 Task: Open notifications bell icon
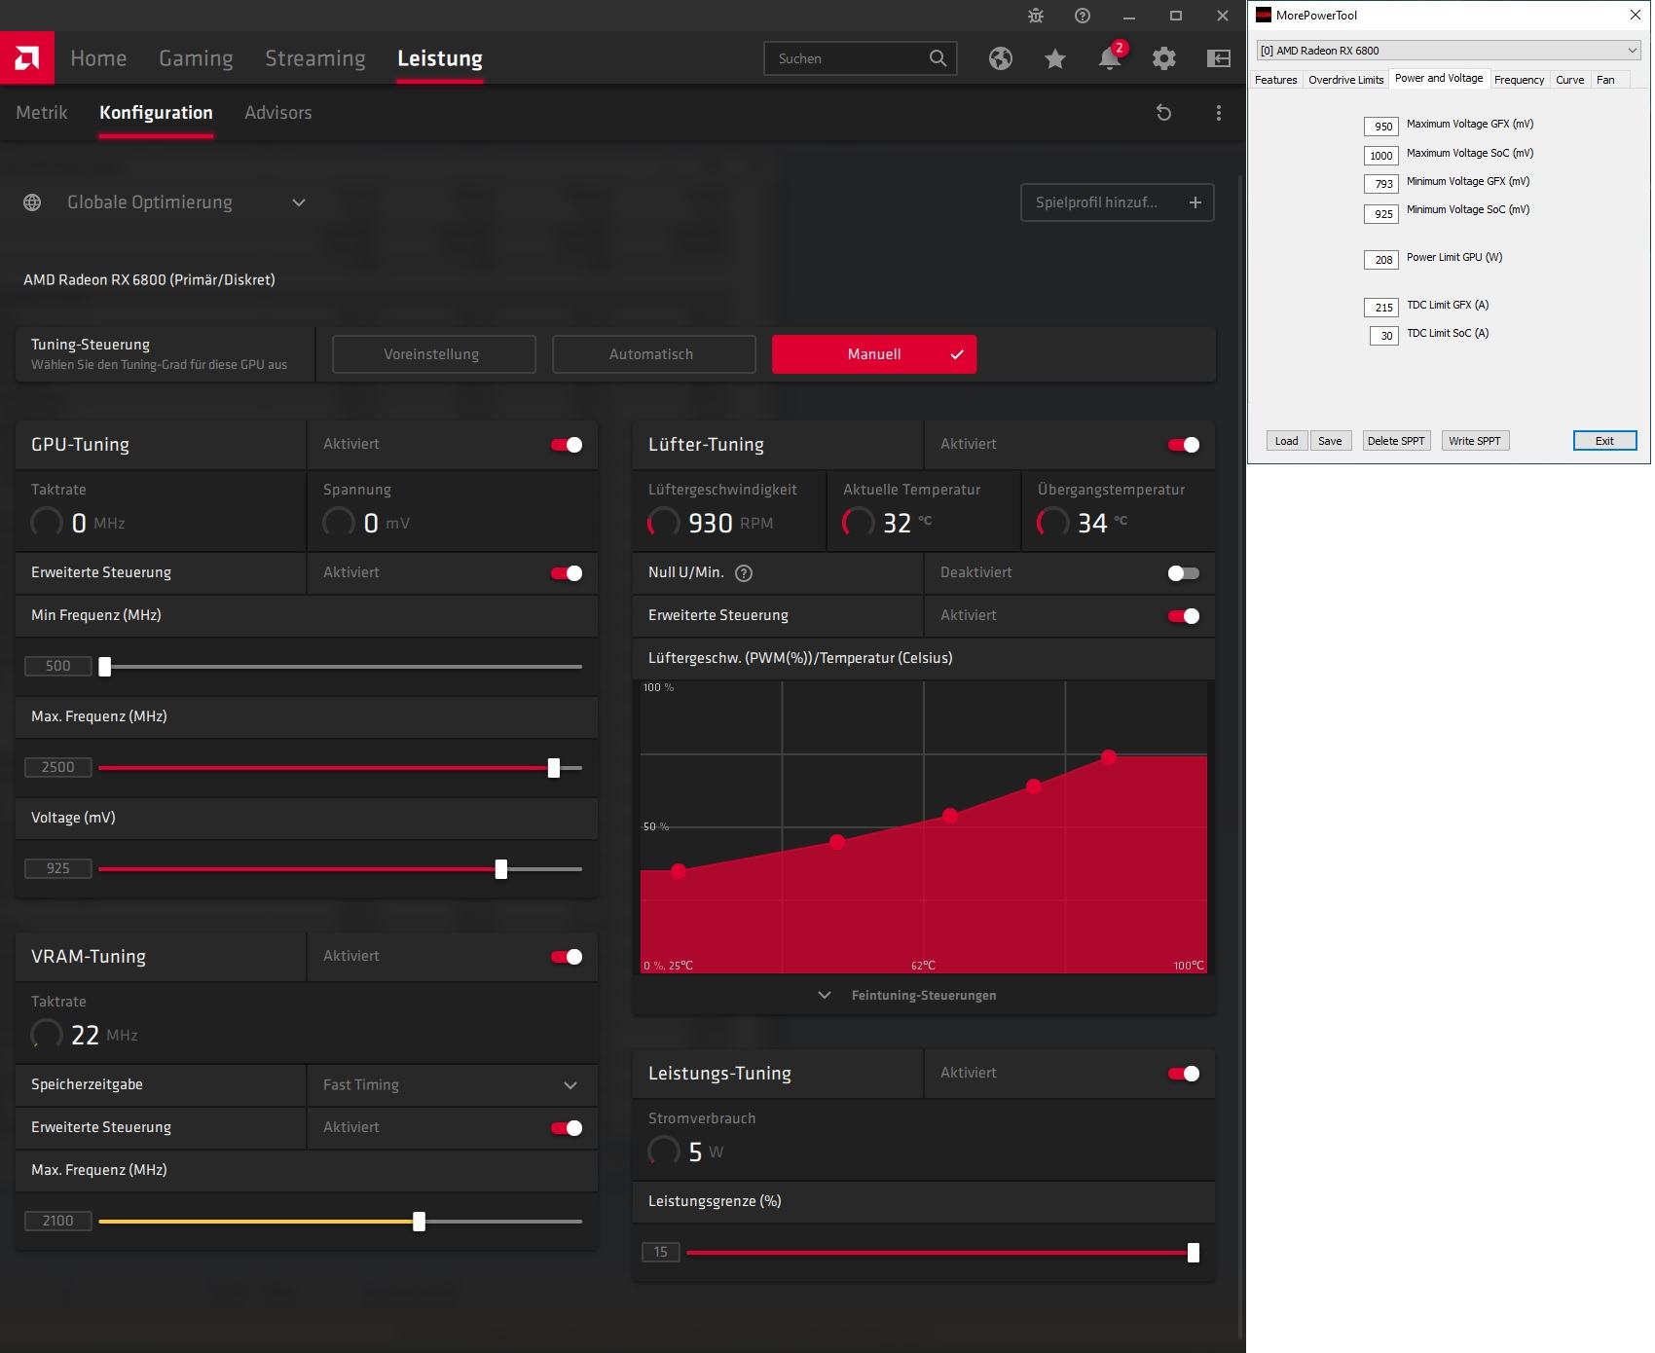click(x=1110, y=58)
